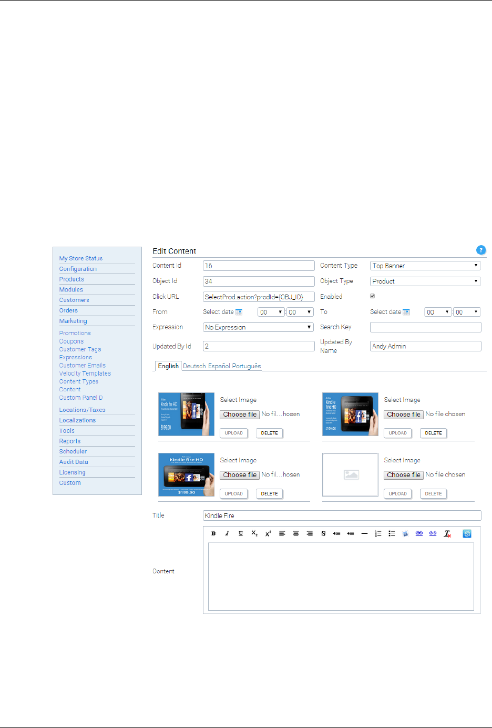Click the $199.00 Kindle fire HD banner thumbnail
Screen dimensions: 492x728
(187, 474)
